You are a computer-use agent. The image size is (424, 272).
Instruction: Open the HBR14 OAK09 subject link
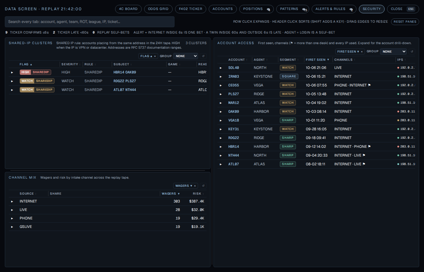tap(125, 72)
